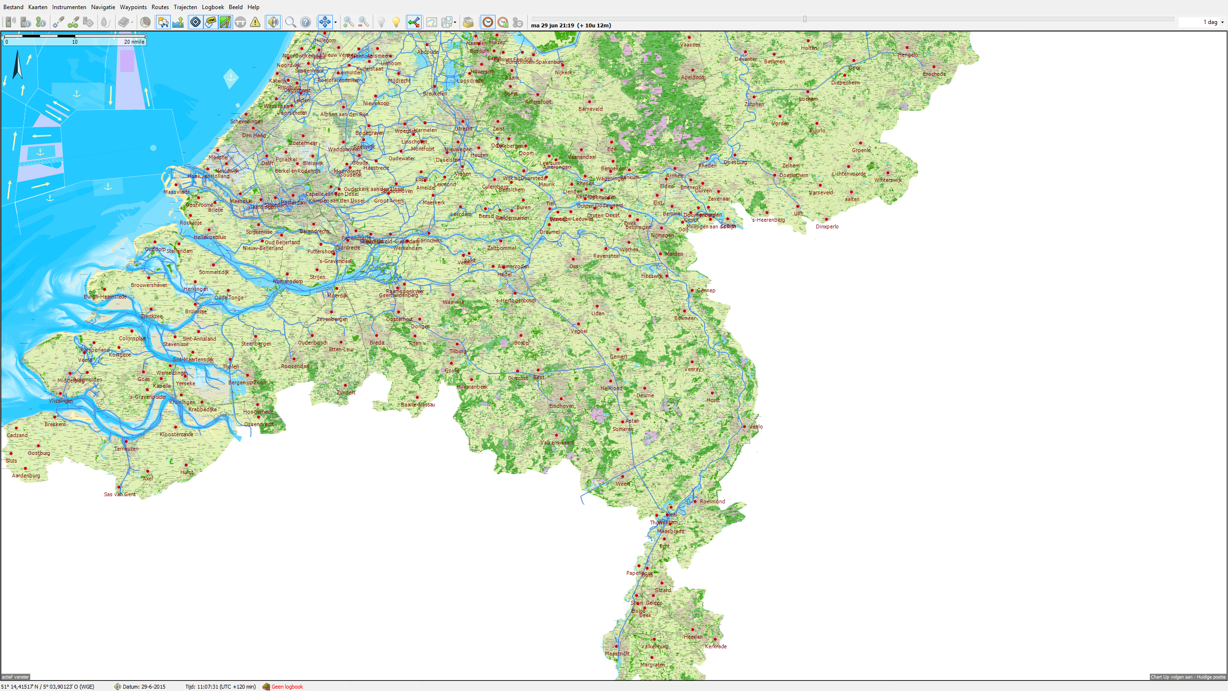
Task: Click the grayed track drop icon
Action: tap(106, 22)
